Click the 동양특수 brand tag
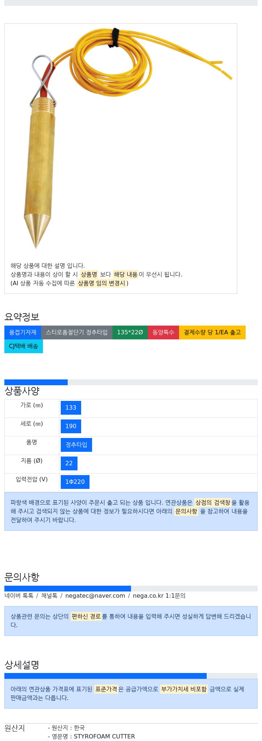Viewport: 262px width, 741px height. pyautogui.click(x=163, y=332)
